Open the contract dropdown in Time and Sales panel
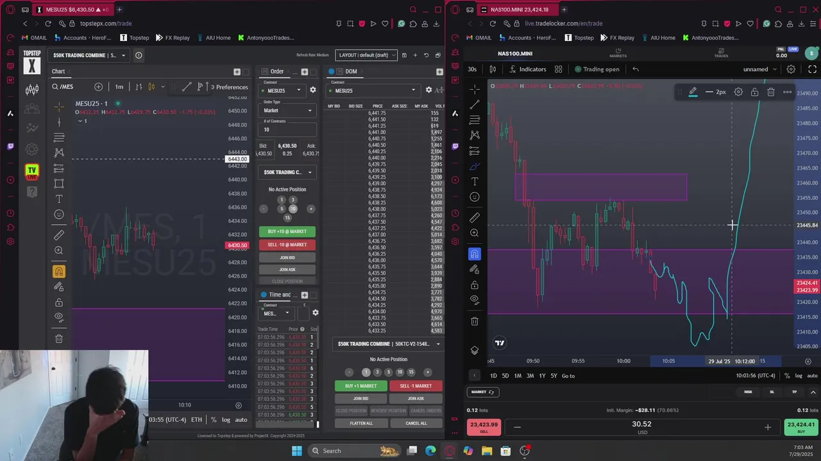Screen dimensions: 821x461 276,313
